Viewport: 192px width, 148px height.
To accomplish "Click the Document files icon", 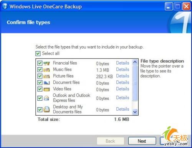I will coord(46,83).
